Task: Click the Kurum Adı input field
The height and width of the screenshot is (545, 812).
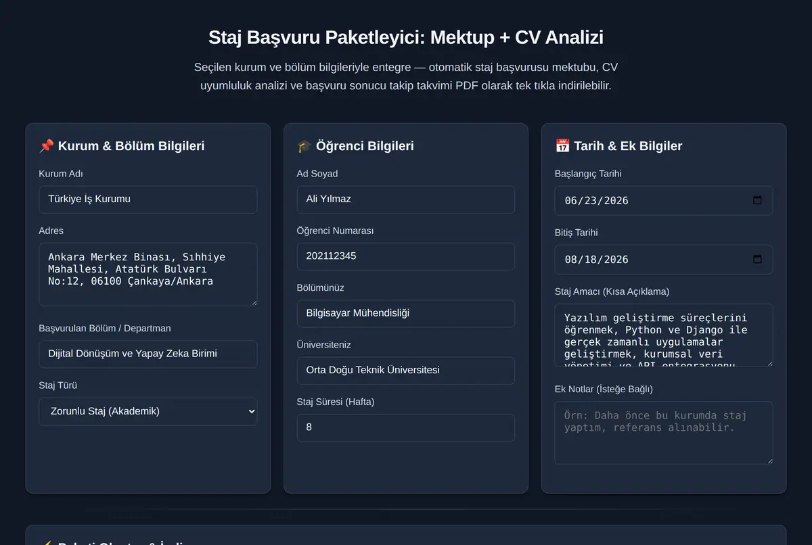Action: point(148,199)
